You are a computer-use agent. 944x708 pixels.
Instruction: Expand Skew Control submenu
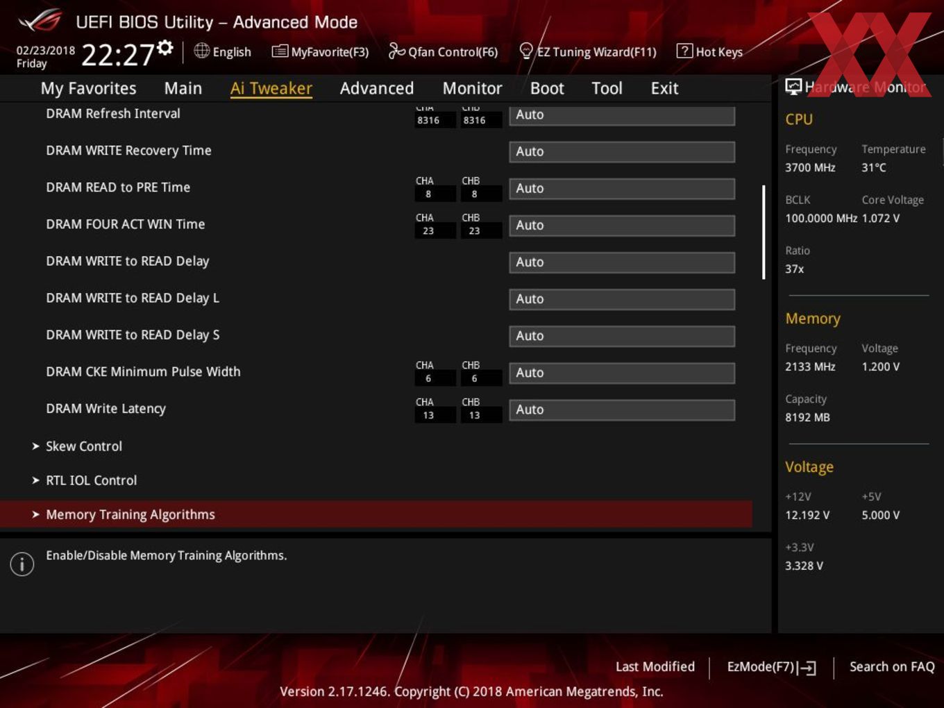[x=84, y=446]
